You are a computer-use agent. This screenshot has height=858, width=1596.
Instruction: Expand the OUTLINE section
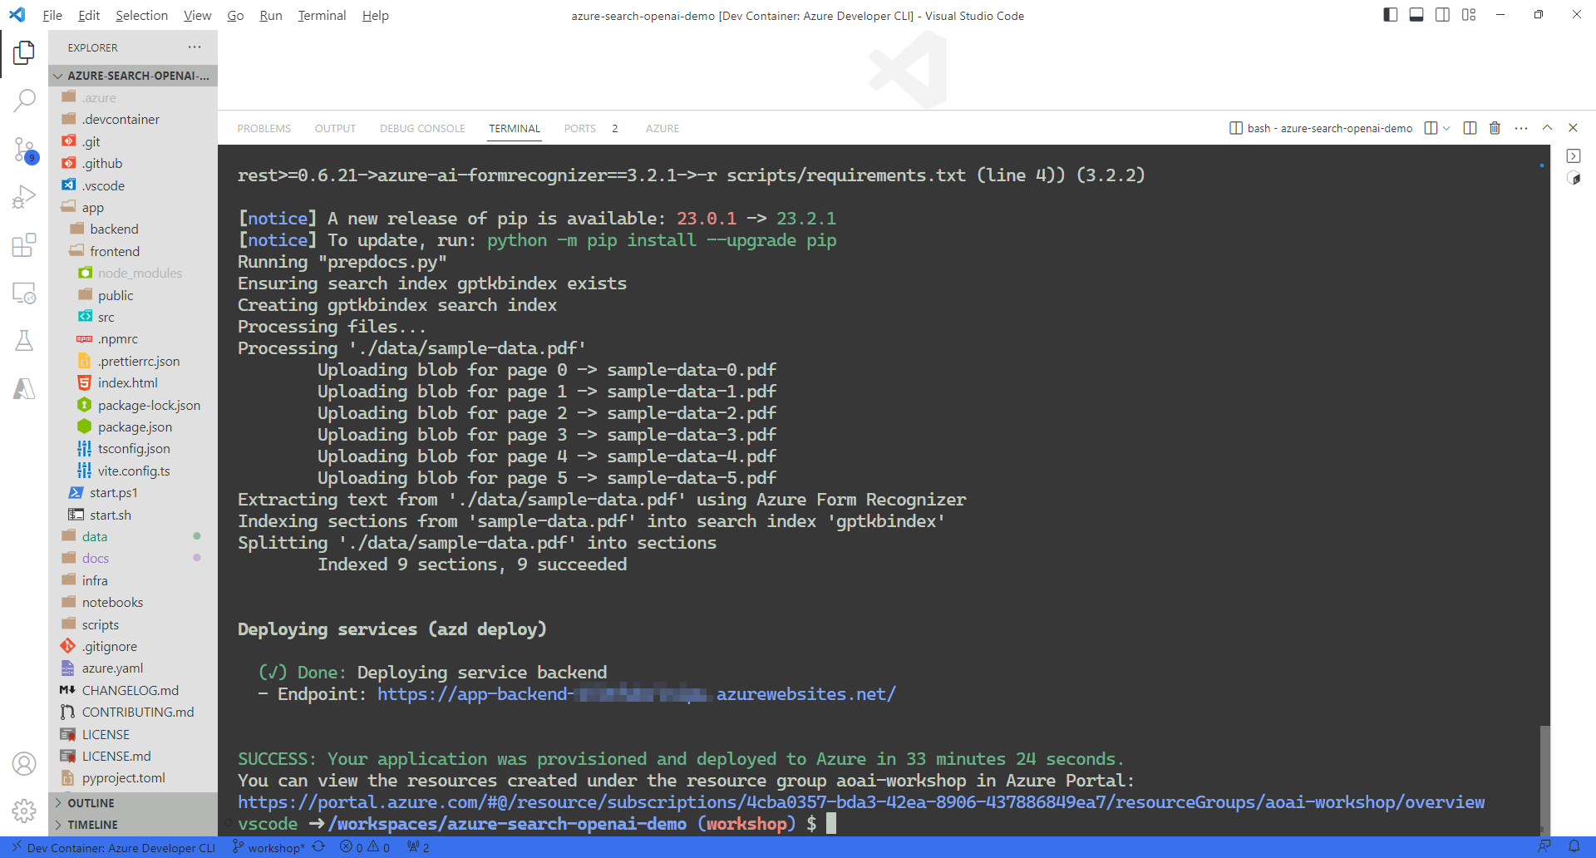tap(91, 803)
